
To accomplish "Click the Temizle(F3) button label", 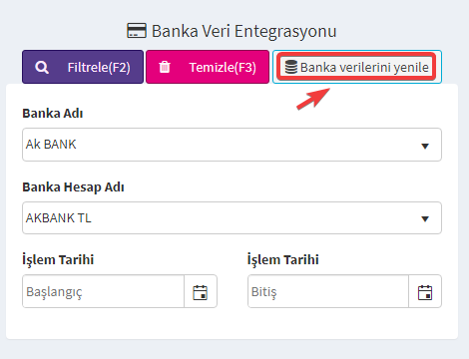I will [223, 68].
